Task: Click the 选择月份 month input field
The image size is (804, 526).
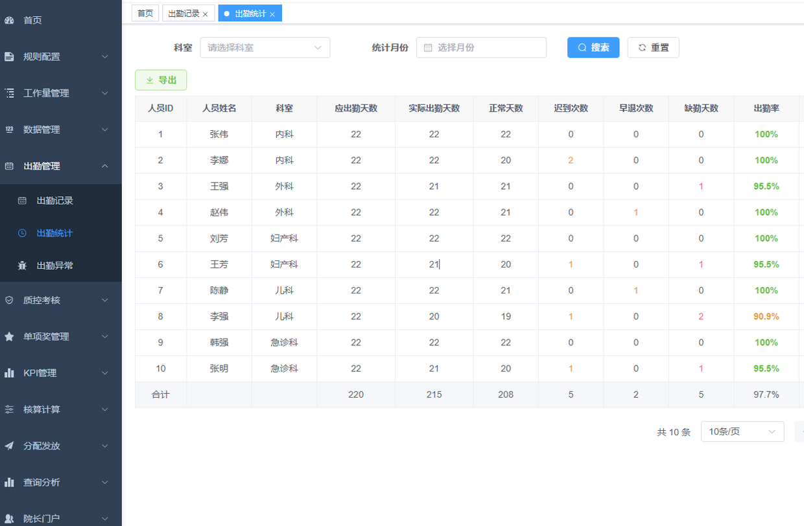Action: click(x=481, y=47)
